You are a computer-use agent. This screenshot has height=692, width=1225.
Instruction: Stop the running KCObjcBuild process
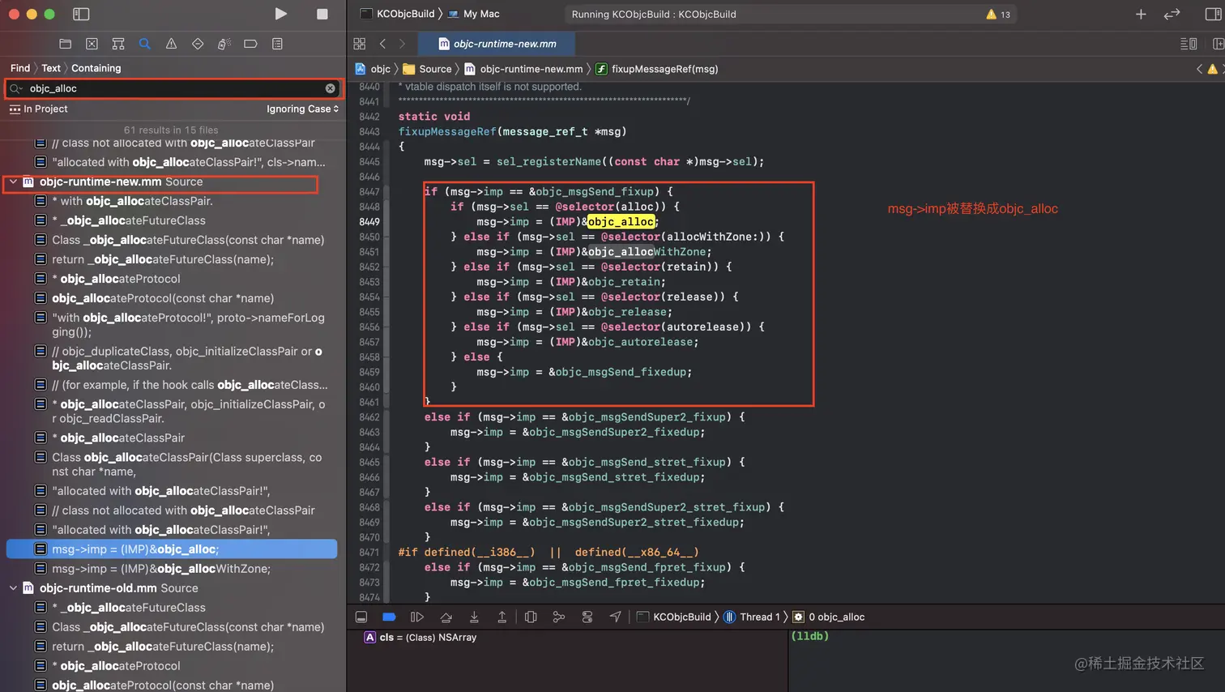[x=322, y=14]
